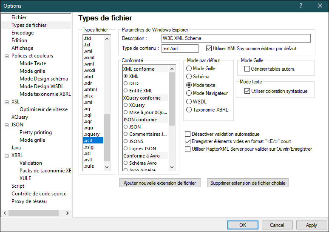Image resolution: width=329 pixels, height=232 pixels.
Task: Check Désactiver validation automatique
Action: point(188,134)
